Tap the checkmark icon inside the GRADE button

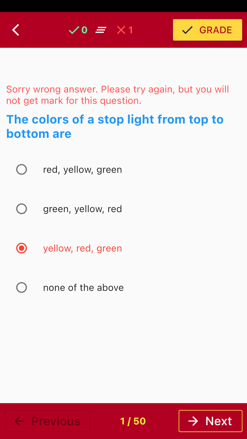pos(187,30)
